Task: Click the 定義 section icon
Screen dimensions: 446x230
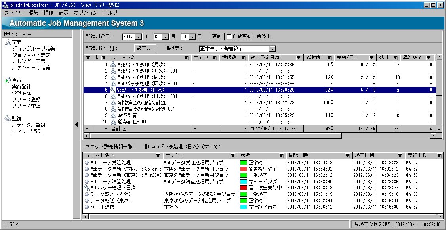Action: point(8,43)
